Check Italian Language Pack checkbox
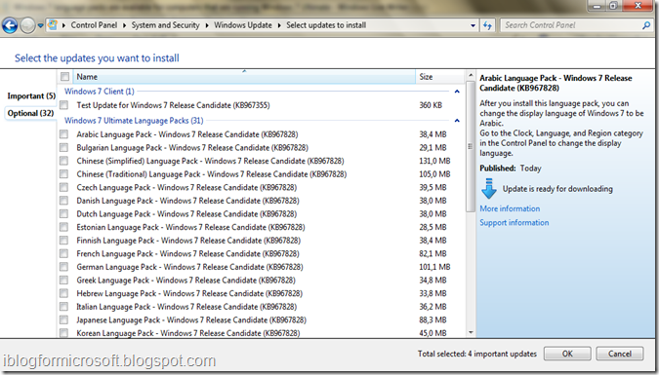The width and height of the screenshot is (659, 375). click(x=63, y=306)
